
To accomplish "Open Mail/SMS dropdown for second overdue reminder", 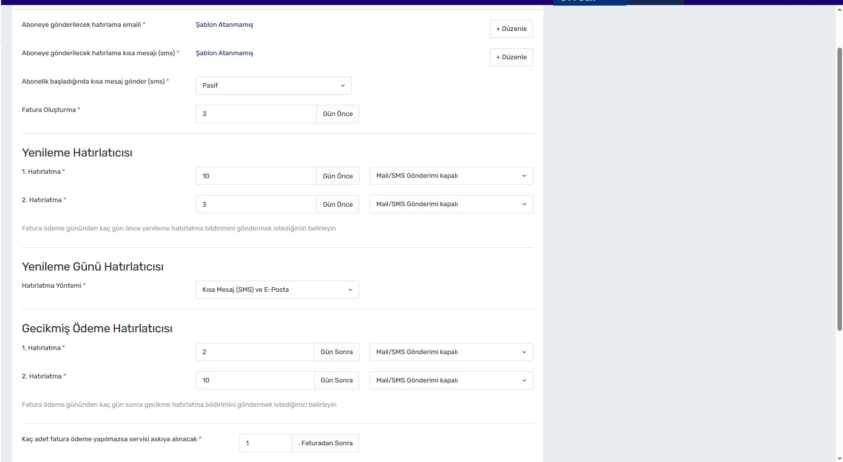I will point(451,380).
